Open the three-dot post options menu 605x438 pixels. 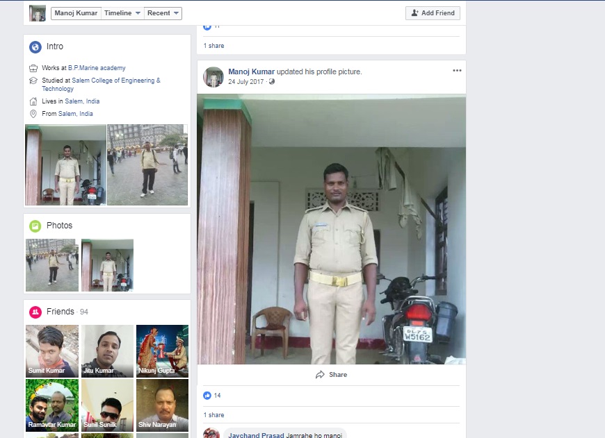coord(457,71)
